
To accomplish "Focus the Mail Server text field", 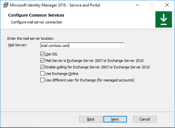I will coord(82,46).
